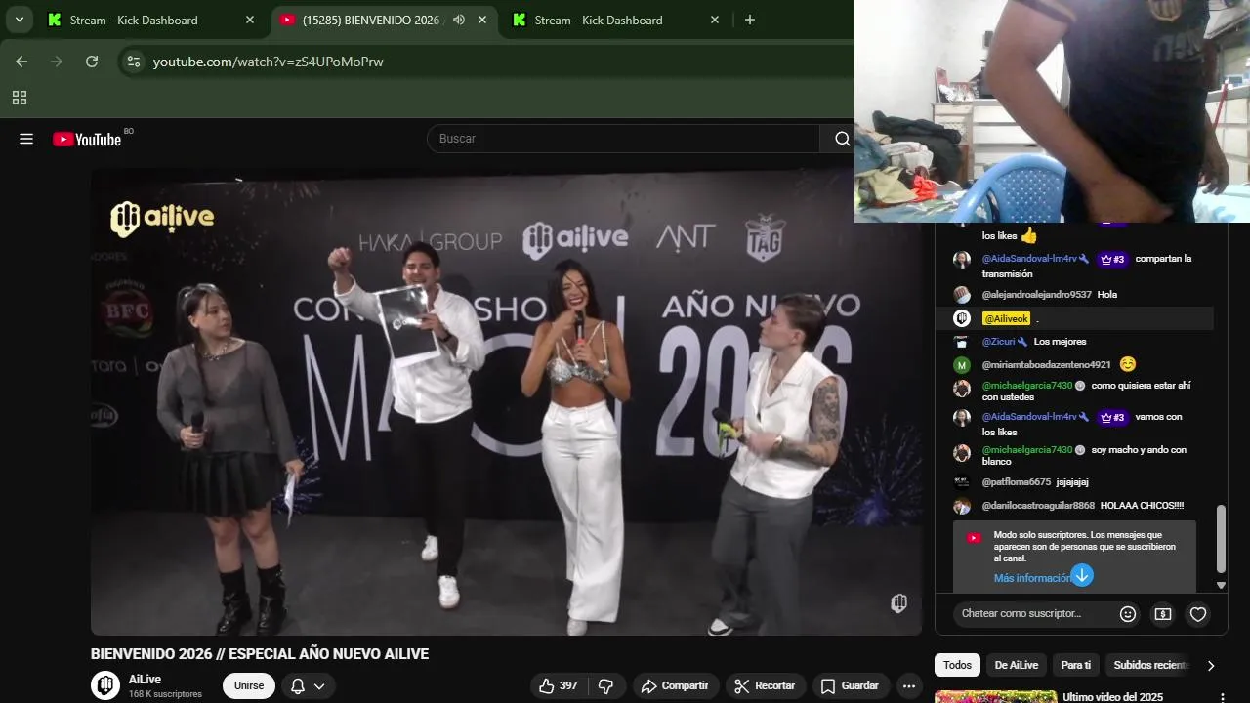Click @patfloma6675 chat username

click(1016, 482)
